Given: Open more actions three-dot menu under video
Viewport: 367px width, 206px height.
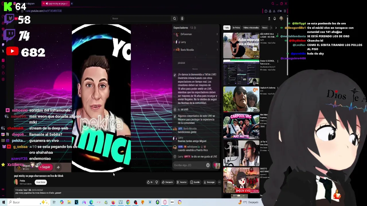Looking at the screenshot, I should [x=219, y=182].
